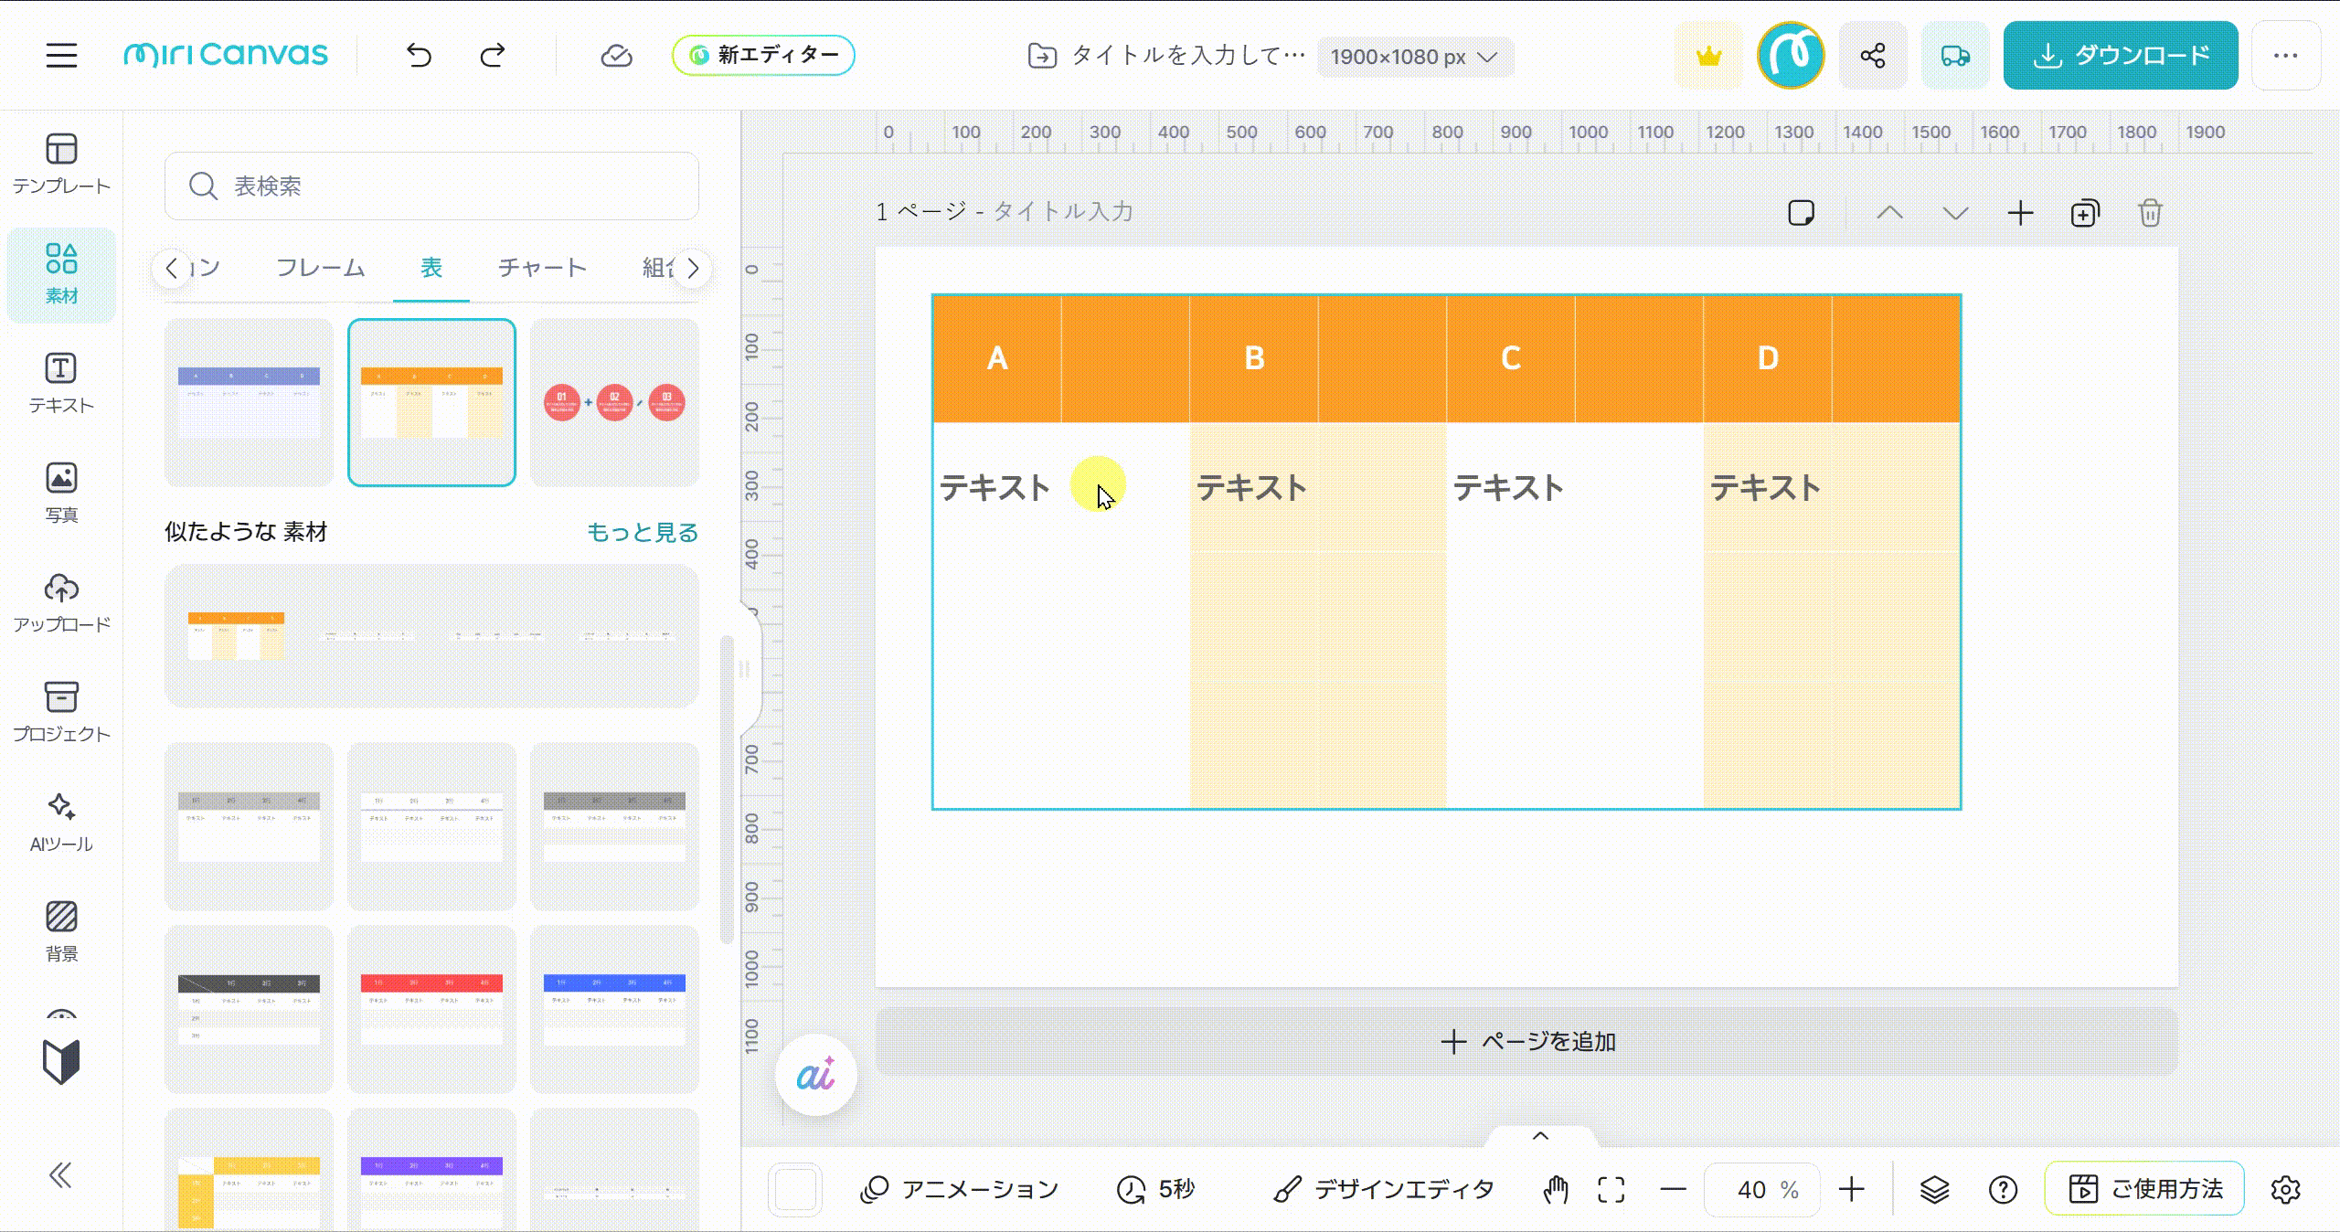Click the page background color swatch

[x=795, y=1189]
